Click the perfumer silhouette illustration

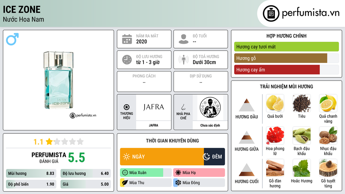(x=210, y=107)
